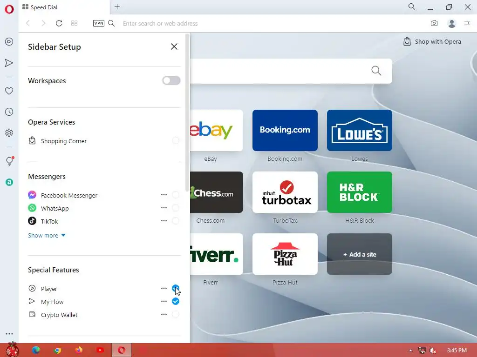This screenshot has height=357, width=477.
Task: Enable Facebook Messenger in sidebar
Action: click(x=176, y=195)
